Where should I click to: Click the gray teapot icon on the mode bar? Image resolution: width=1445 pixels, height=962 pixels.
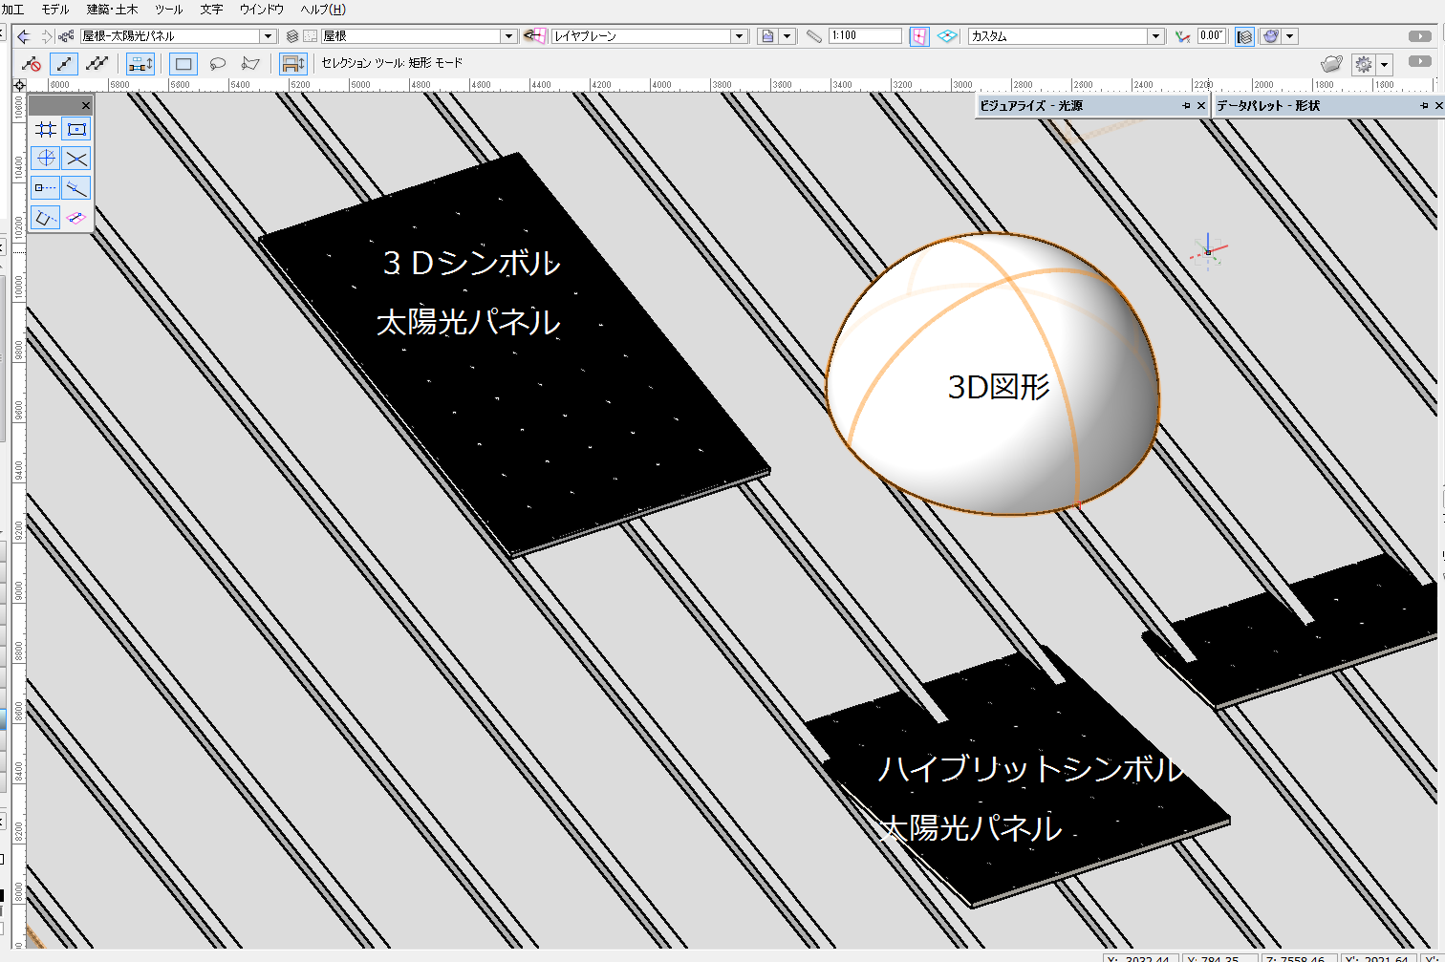point(1331,64)
